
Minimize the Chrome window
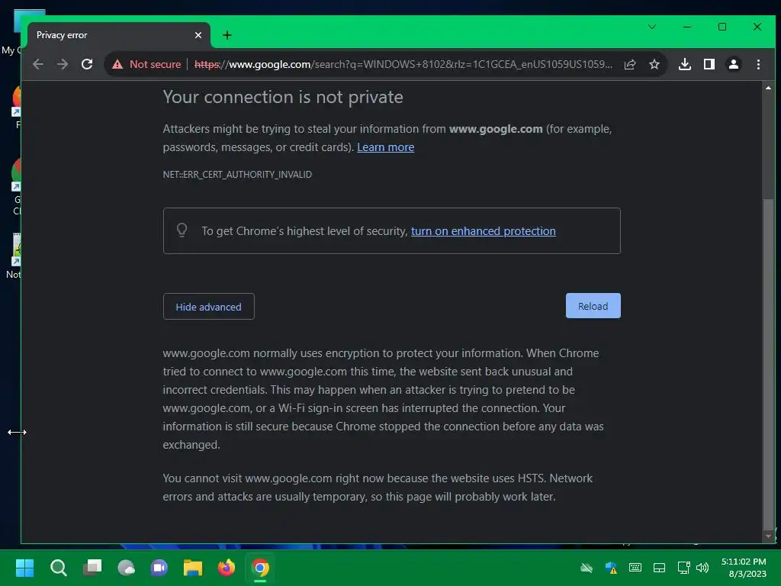[687, 27]
